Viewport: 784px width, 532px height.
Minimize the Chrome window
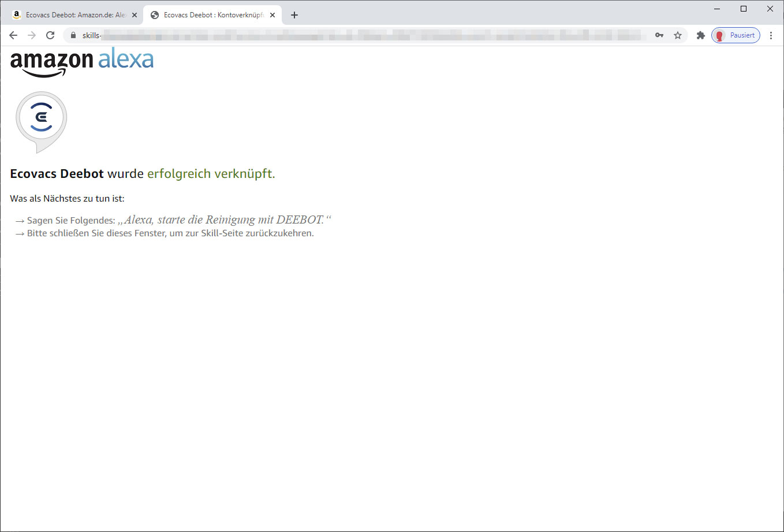pos(717,9)
